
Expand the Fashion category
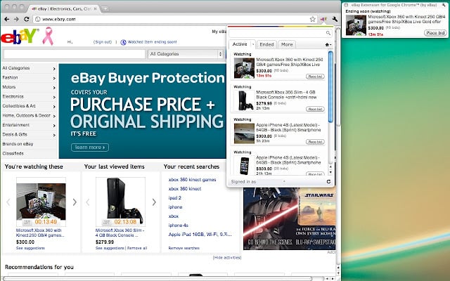pyautogui.click(x=54, y=78)
